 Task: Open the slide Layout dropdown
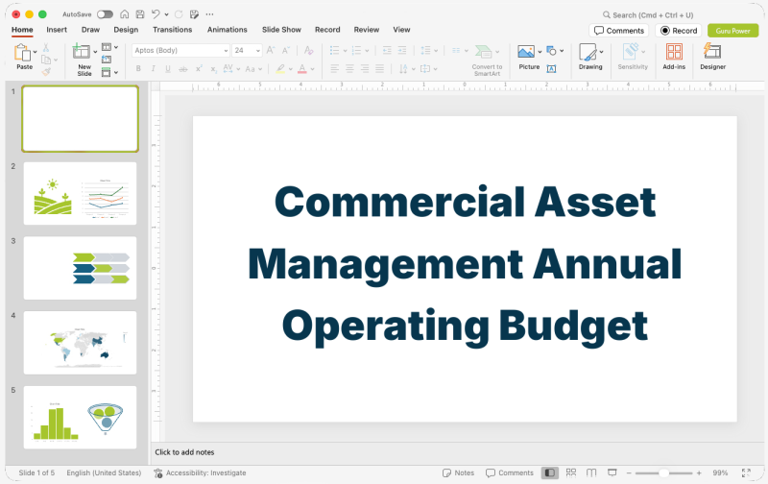click(x=109, y=47)
